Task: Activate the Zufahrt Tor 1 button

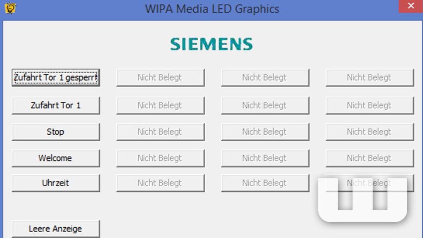Action: [56, 105]
